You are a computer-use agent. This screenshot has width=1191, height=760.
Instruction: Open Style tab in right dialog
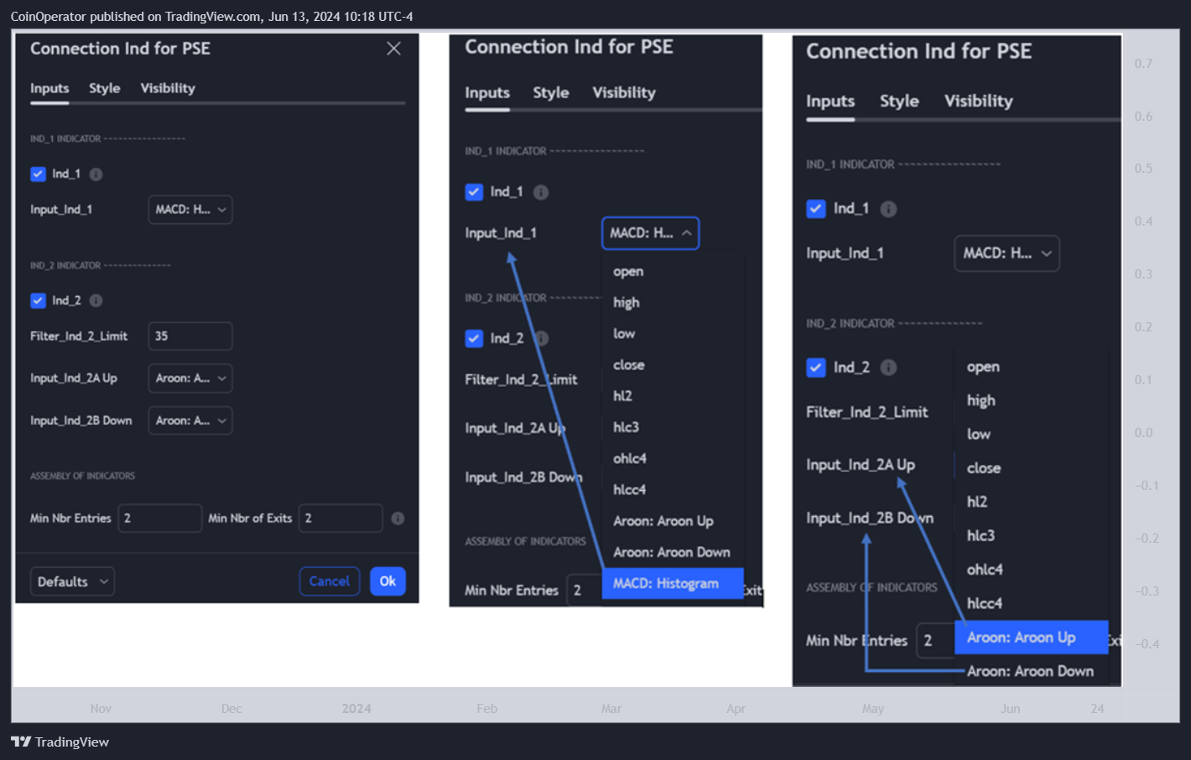[899, 102]
